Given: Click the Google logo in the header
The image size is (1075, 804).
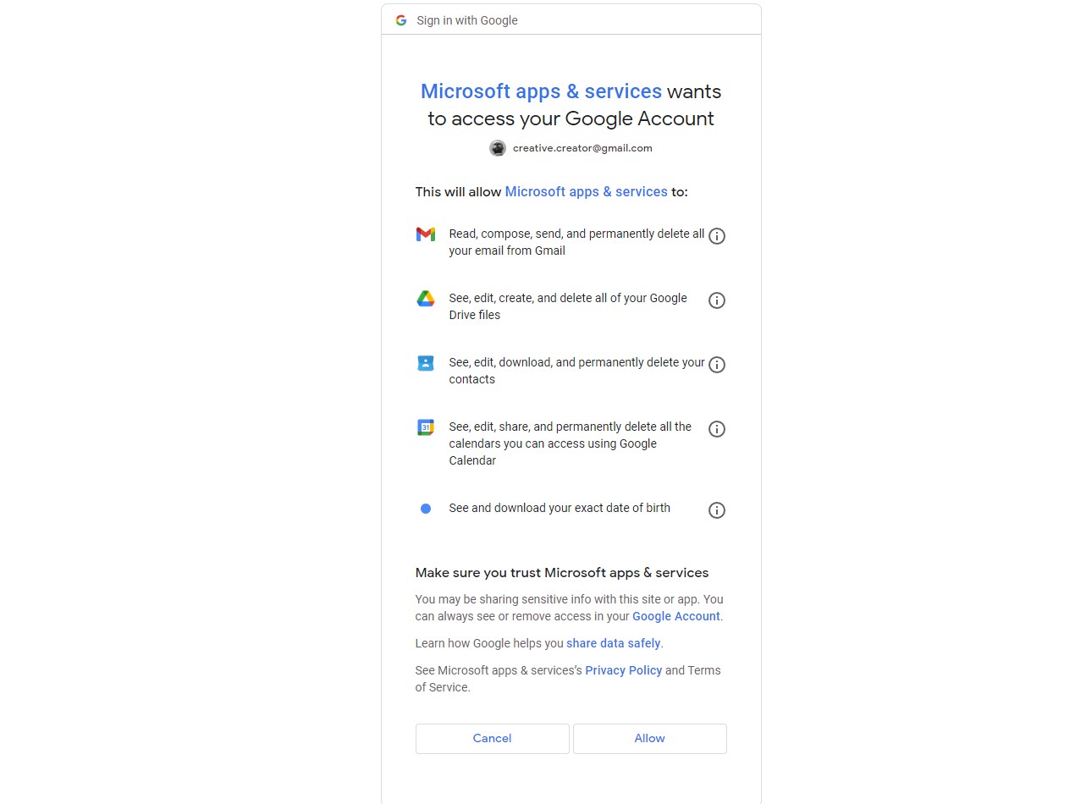Looking at the screenshot, I should tap(401, 20).
